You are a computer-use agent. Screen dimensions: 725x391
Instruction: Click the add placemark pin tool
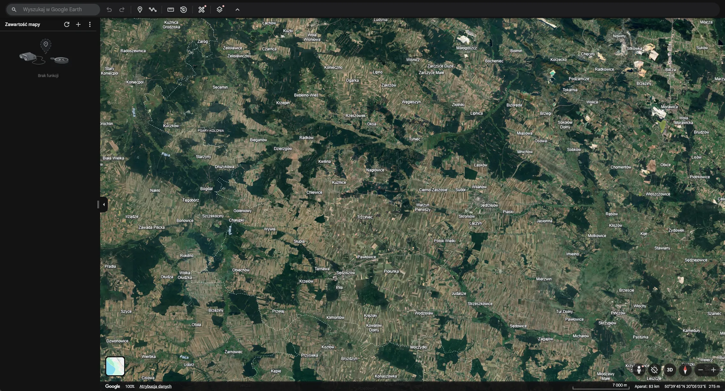click(x=140, y=10)
